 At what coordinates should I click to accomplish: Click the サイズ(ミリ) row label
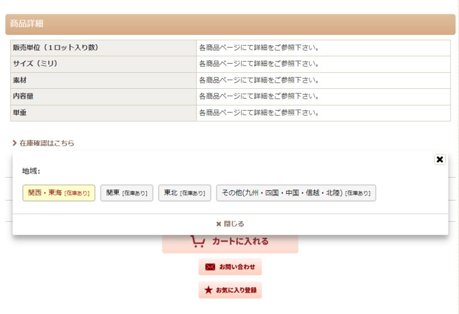pos(36,64)
